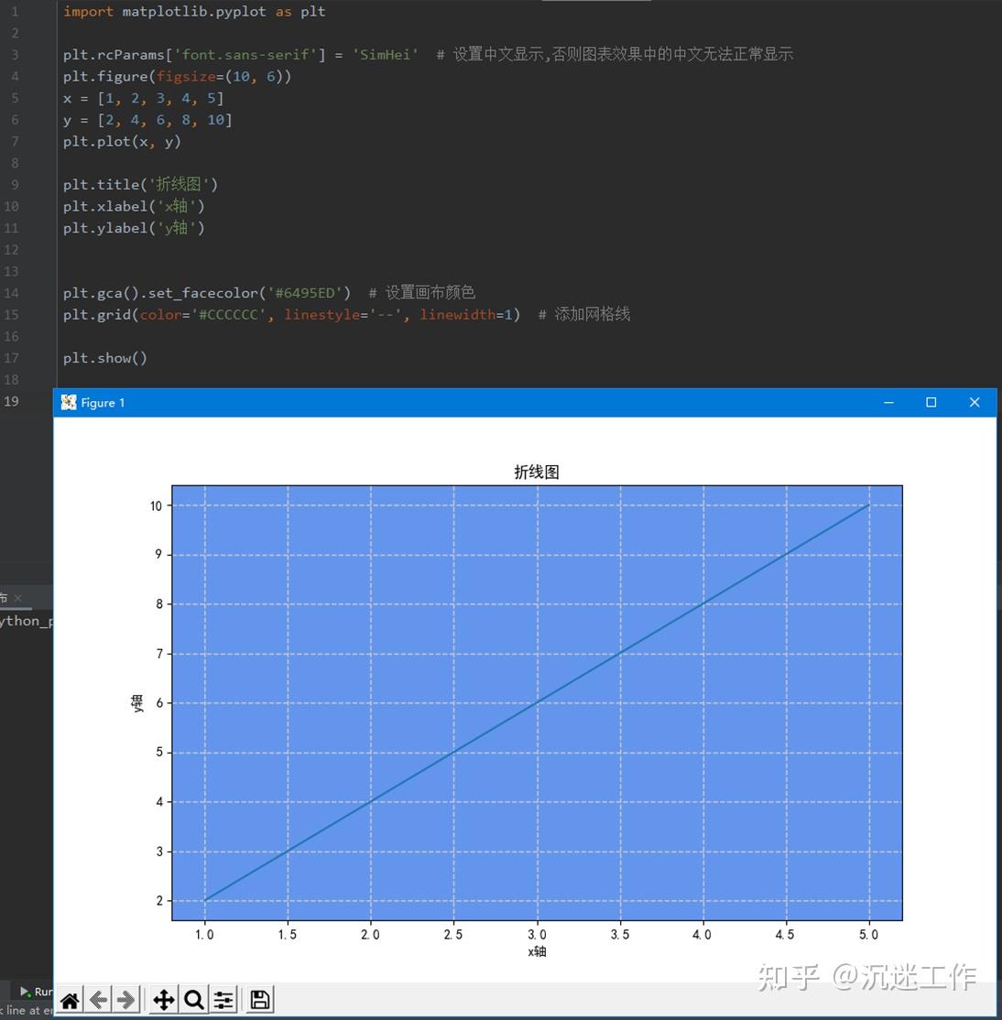1002x1020 pixels.
Task: Click the Figure 1 icon in the title bar
Action: (x=68, y=402)
